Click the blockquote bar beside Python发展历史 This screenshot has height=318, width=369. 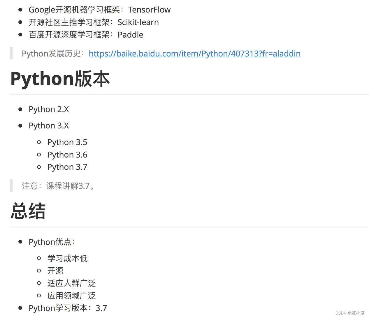(12, 53)
